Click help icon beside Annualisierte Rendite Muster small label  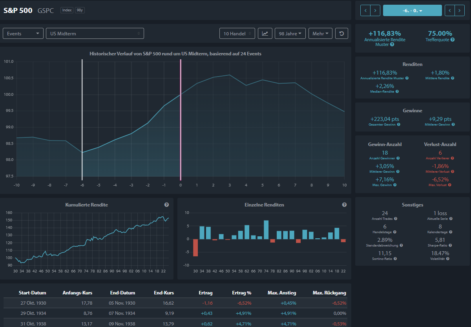click(407, 78)
